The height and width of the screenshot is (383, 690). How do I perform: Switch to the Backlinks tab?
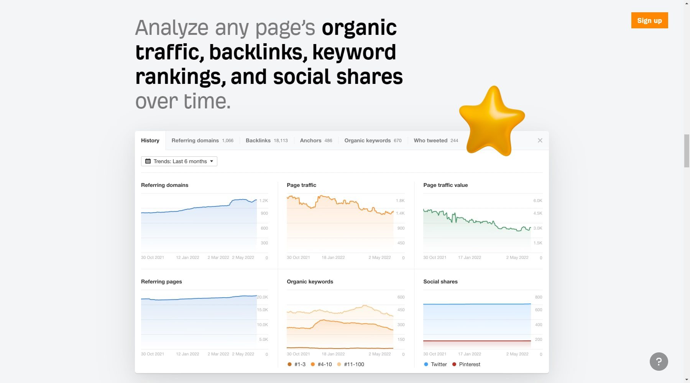258,140
